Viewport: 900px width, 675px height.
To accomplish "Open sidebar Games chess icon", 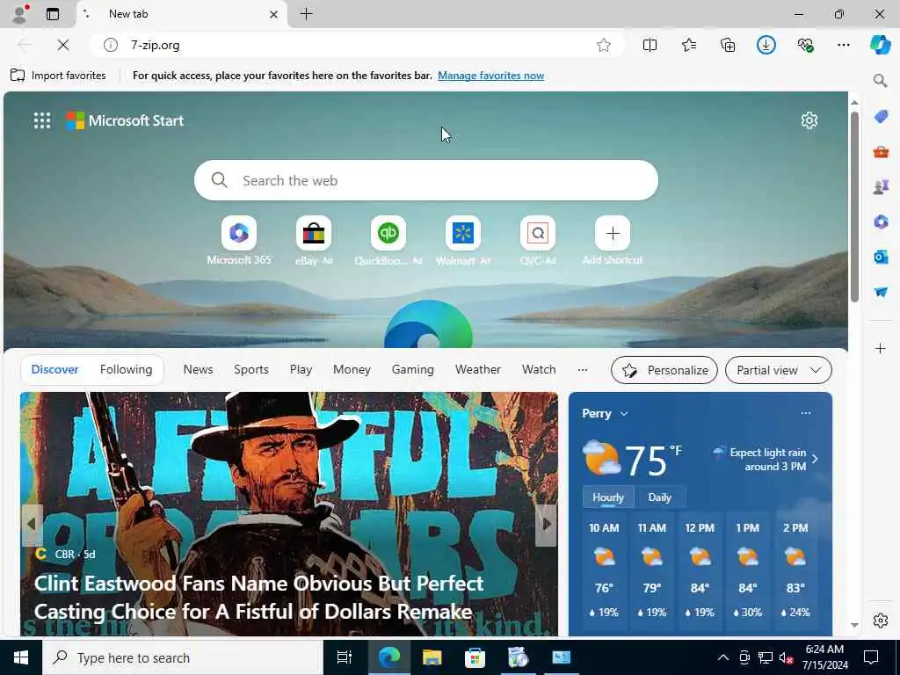I will (x=881, y=186).
